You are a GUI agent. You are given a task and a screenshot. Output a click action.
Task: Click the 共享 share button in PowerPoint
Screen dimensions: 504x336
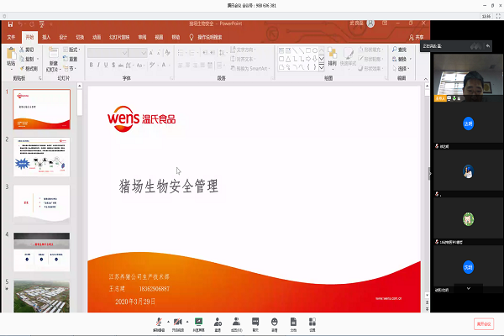[417, 37]
